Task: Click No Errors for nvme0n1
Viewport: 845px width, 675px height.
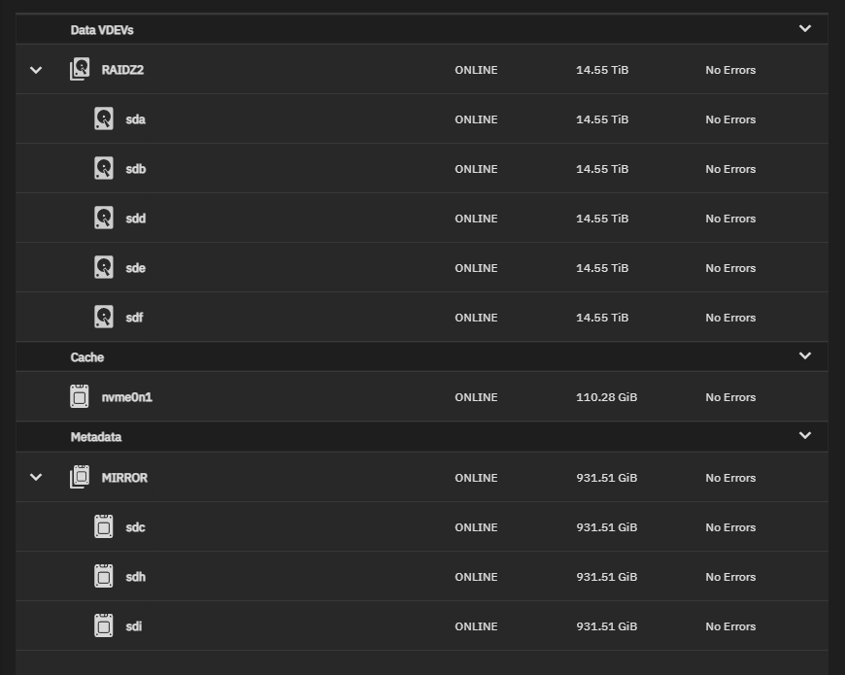Action: [730, 397]
